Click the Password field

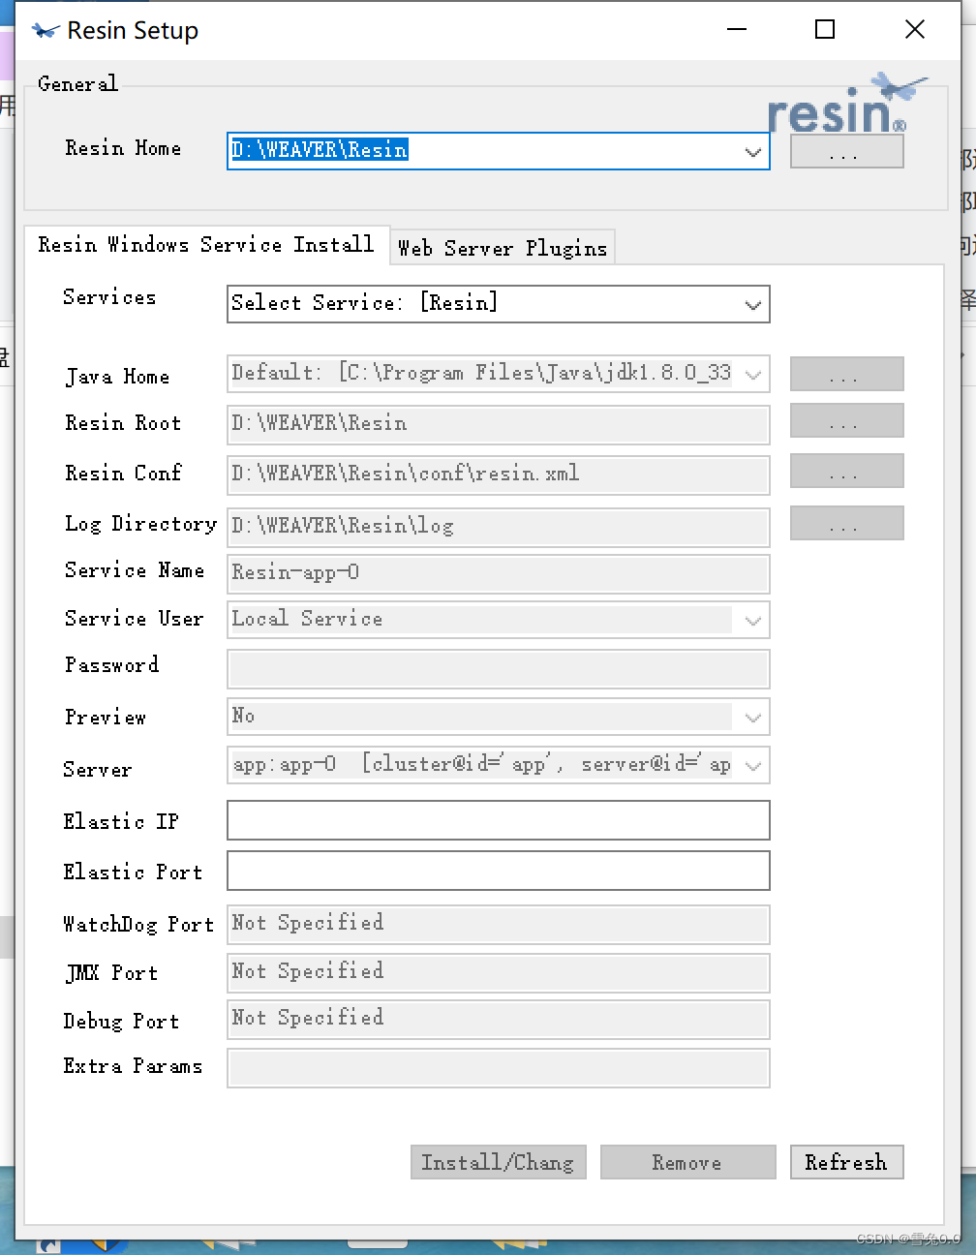pyautogui.click(x=498, y=668)
